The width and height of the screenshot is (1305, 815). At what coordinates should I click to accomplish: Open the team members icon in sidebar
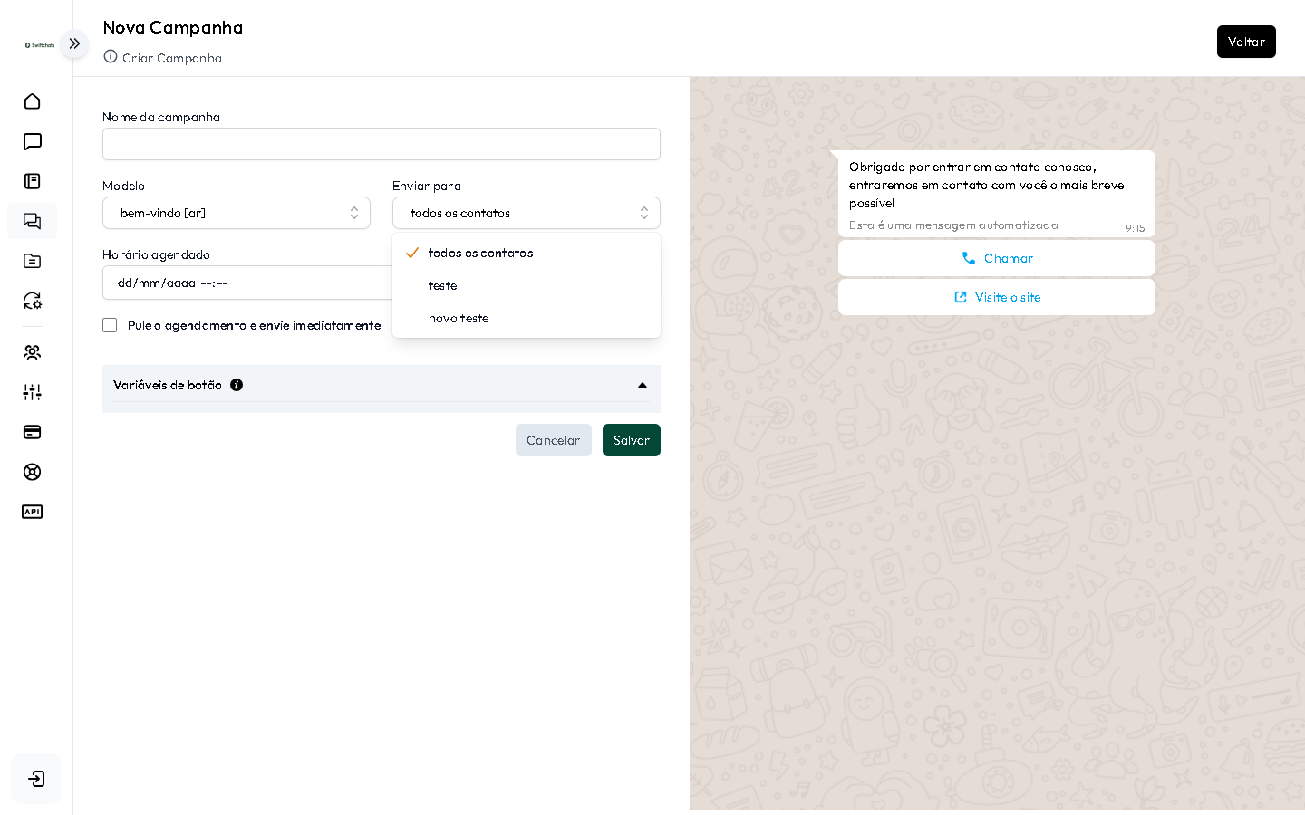point(32,352)
